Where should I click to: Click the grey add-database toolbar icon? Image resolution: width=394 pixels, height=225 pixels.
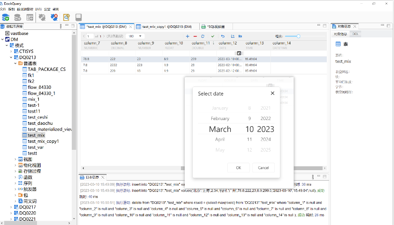18,17
